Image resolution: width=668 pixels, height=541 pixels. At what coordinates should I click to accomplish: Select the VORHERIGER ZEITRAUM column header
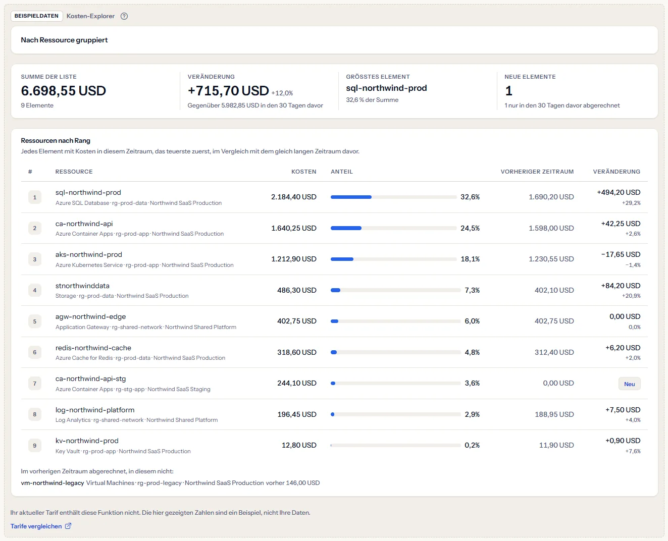pyautogui.click(x=537, y=172)
